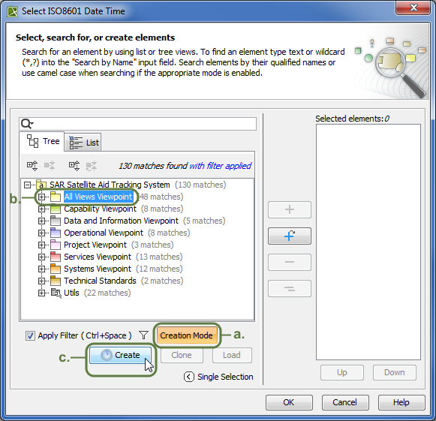Select the Project Viewpoint item
This screenshot has width=436, height=421.
click(95, 245)
